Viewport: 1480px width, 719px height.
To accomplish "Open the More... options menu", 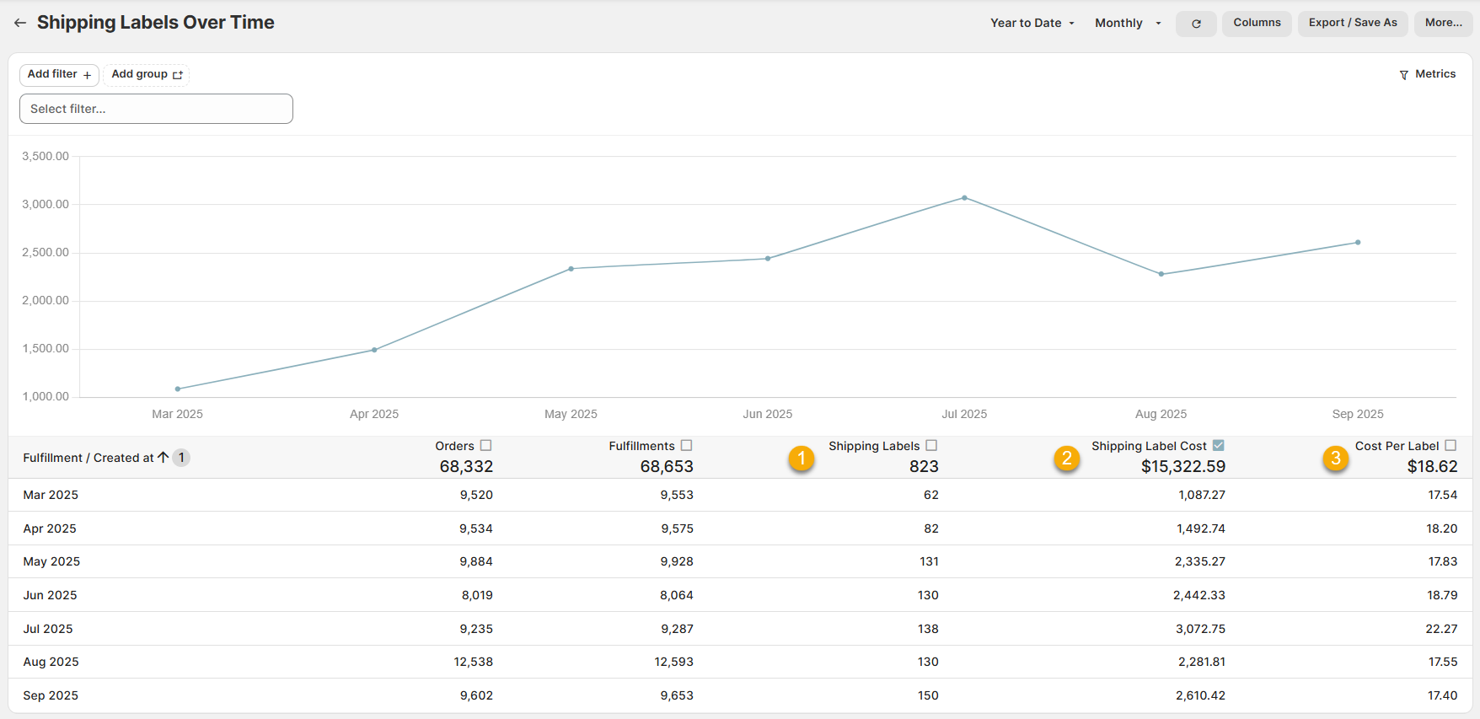I will tap(1443, 23).
